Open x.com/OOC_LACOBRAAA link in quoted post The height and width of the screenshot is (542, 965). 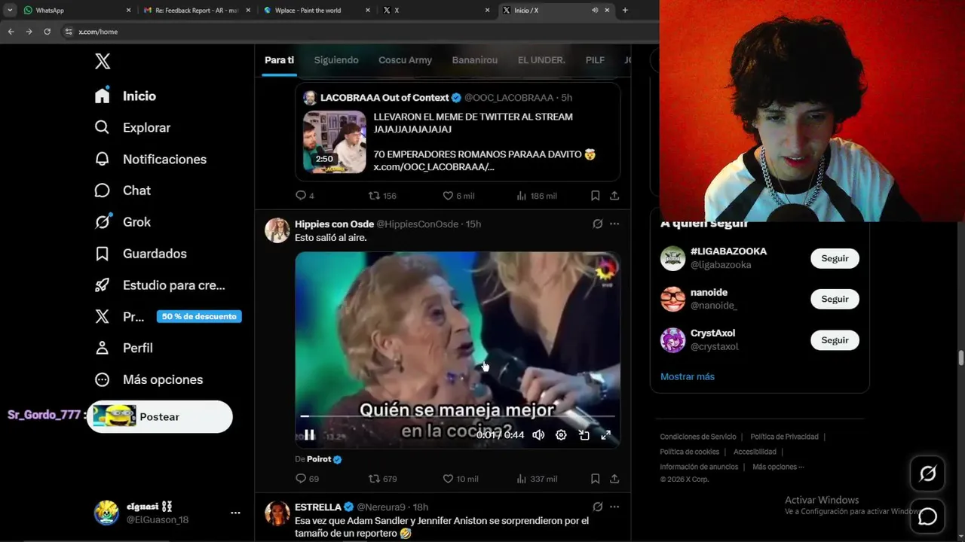click(433, 166)
